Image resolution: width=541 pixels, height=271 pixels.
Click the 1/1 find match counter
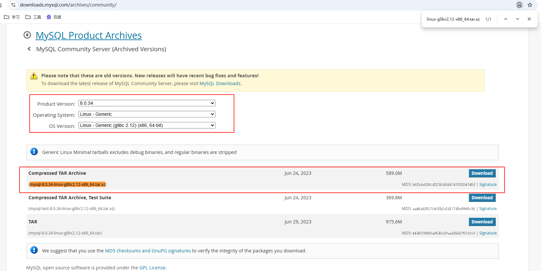[x=488, y=19]
